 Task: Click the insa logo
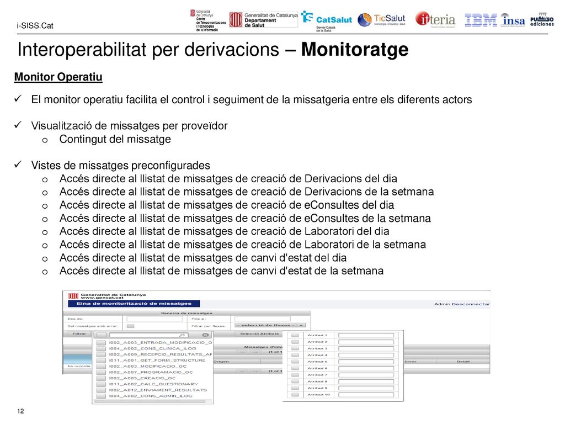(513, 20)
